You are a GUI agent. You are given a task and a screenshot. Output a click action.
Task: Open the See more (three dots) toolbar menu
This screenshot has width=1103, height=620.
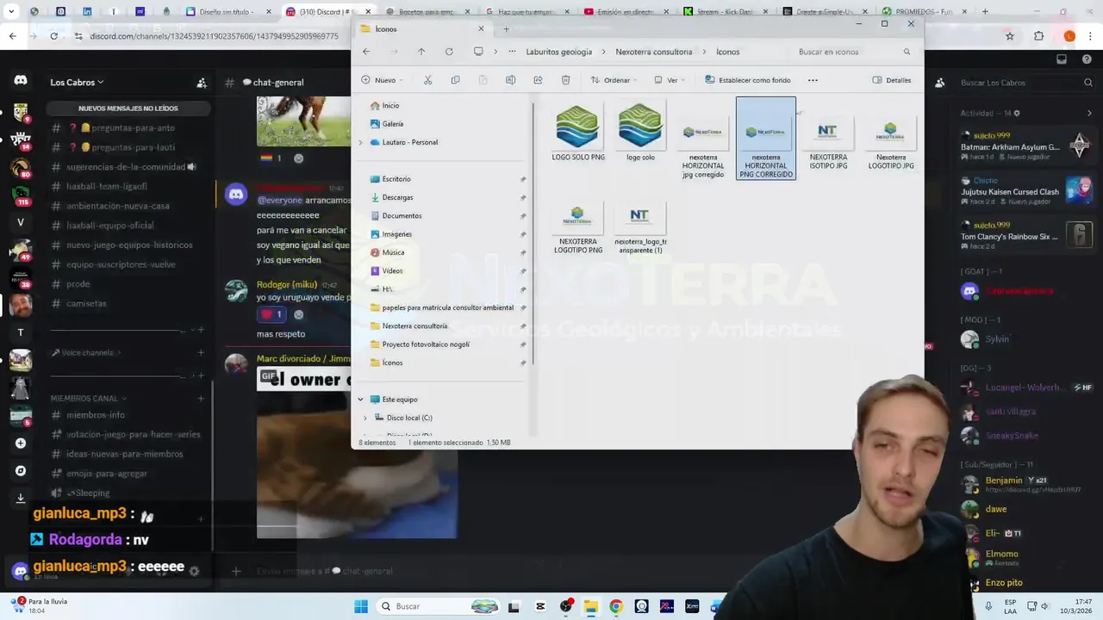813,80
